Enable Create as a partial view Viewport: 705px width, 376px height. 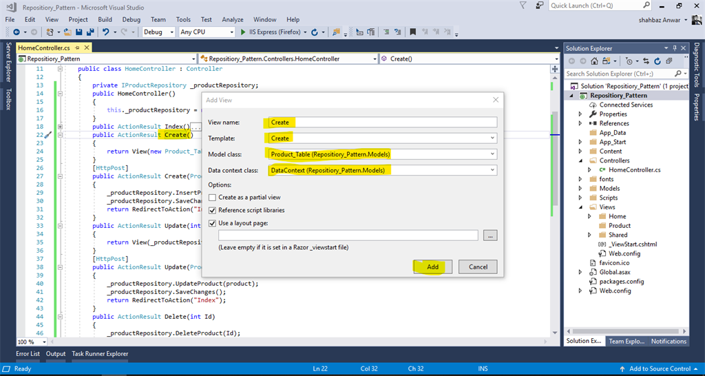[x=213, y=198]
